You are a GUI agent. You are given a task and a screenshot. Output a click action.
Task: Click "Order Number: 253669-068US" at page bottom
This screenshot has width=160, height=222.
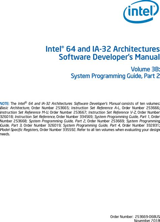pyautogui.click(x=135, y=217)
